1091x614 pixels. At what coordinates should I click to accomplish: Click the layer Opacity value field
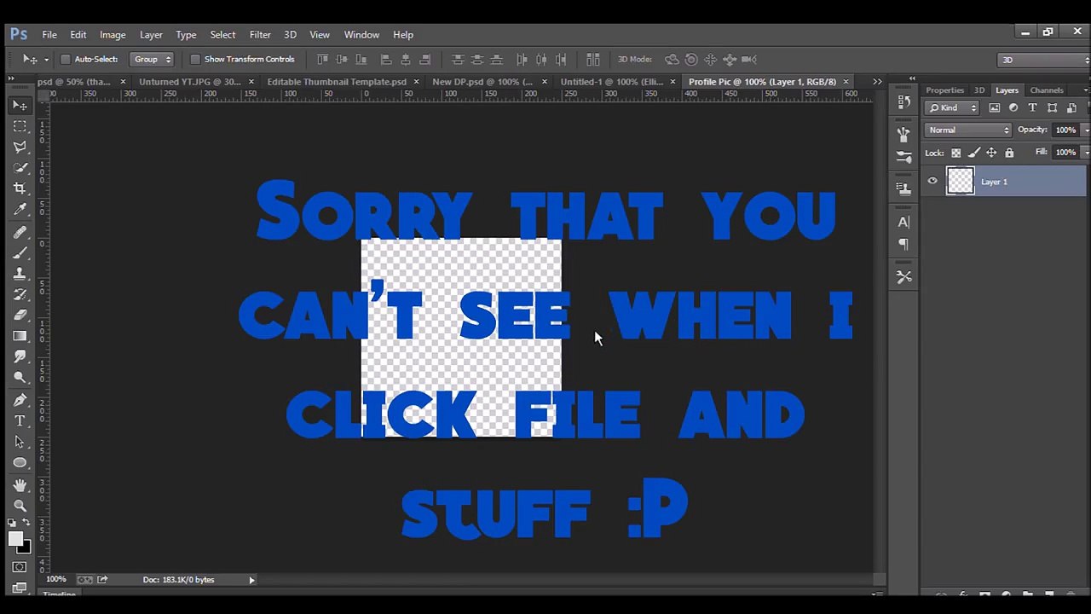click(x=1065, y=130)
